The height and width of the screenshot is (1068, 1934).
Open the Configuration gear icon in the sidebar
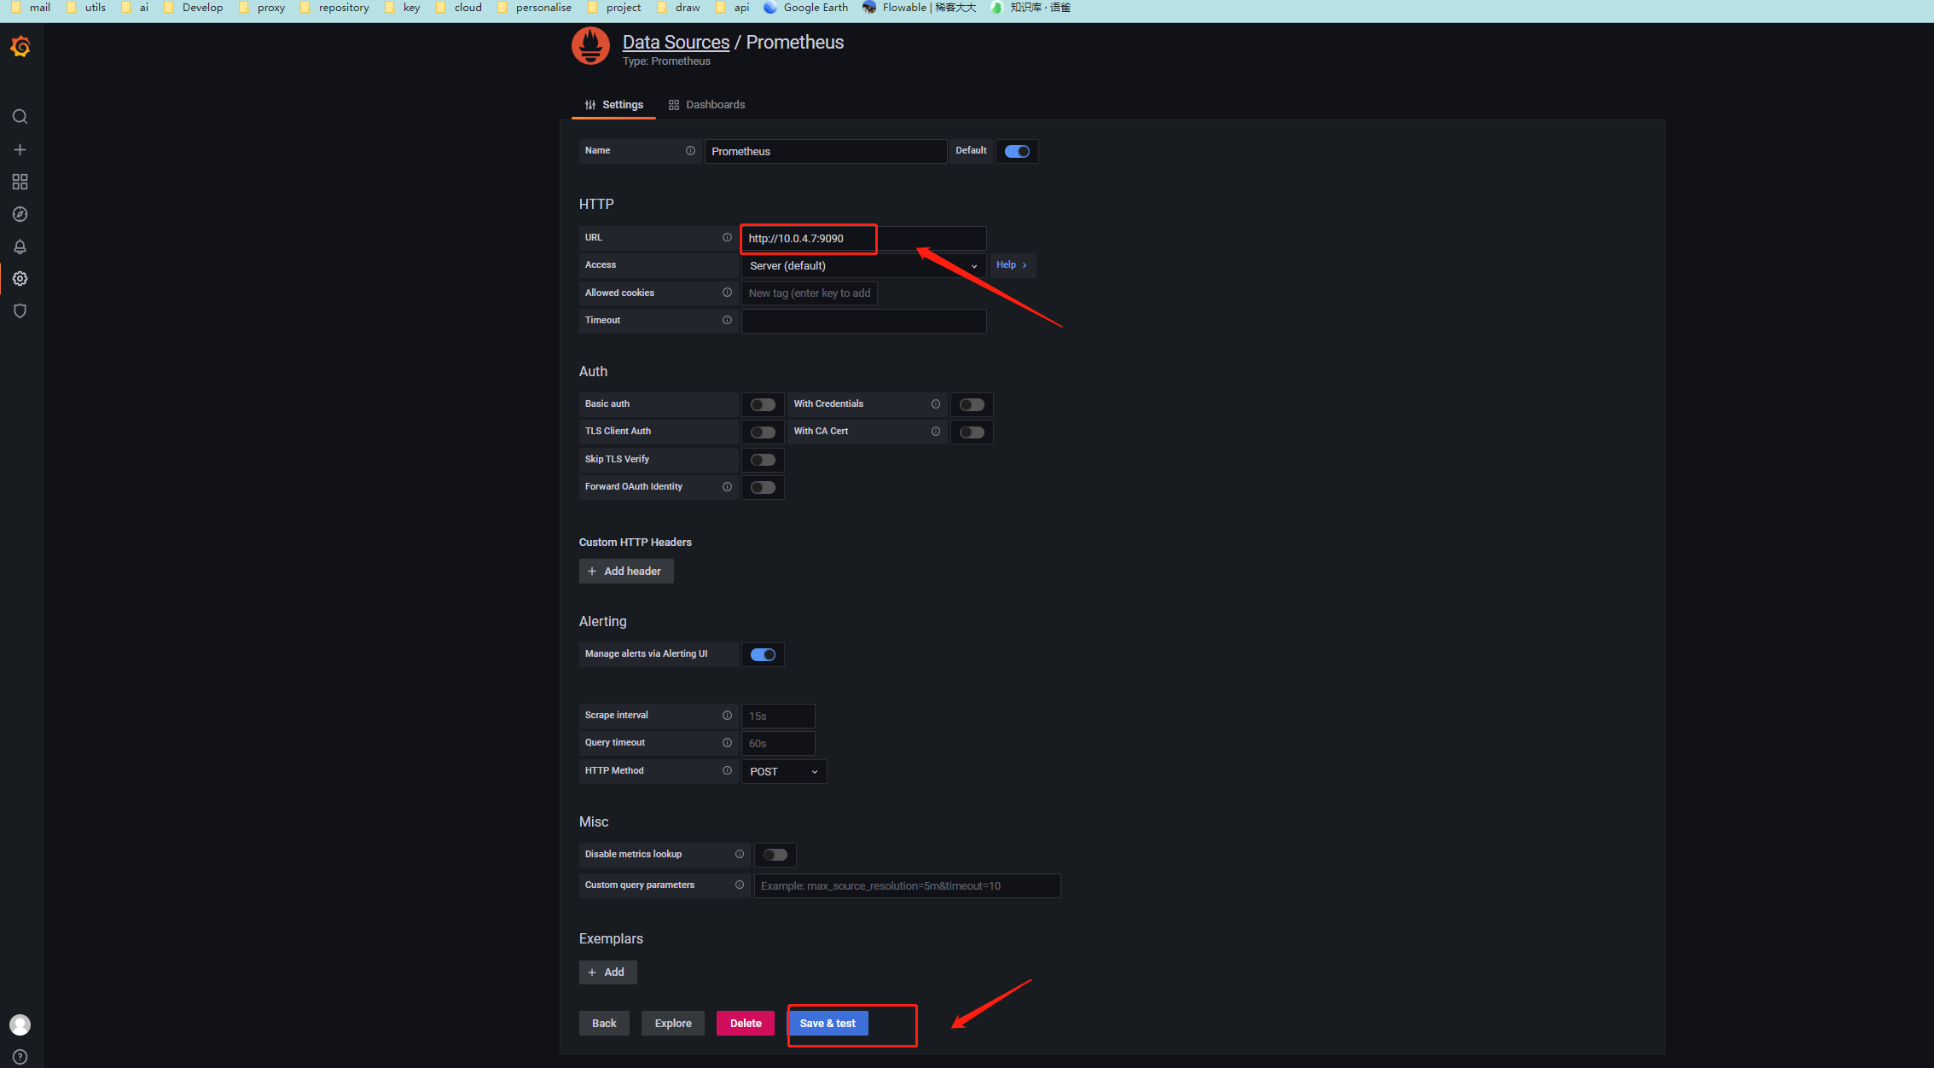tap(20, 279)
